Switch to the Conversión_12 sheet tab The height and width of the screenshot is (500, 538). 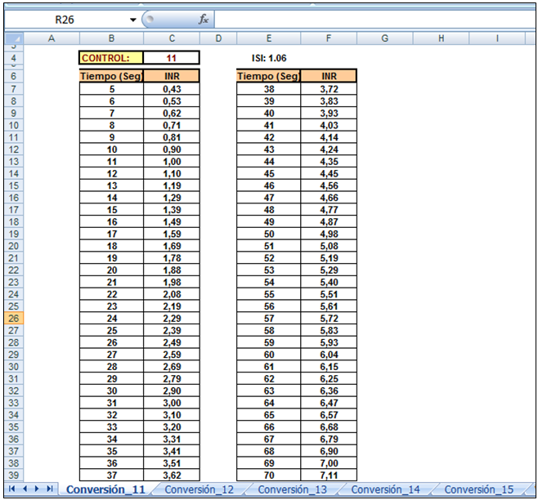click(199, 489)
